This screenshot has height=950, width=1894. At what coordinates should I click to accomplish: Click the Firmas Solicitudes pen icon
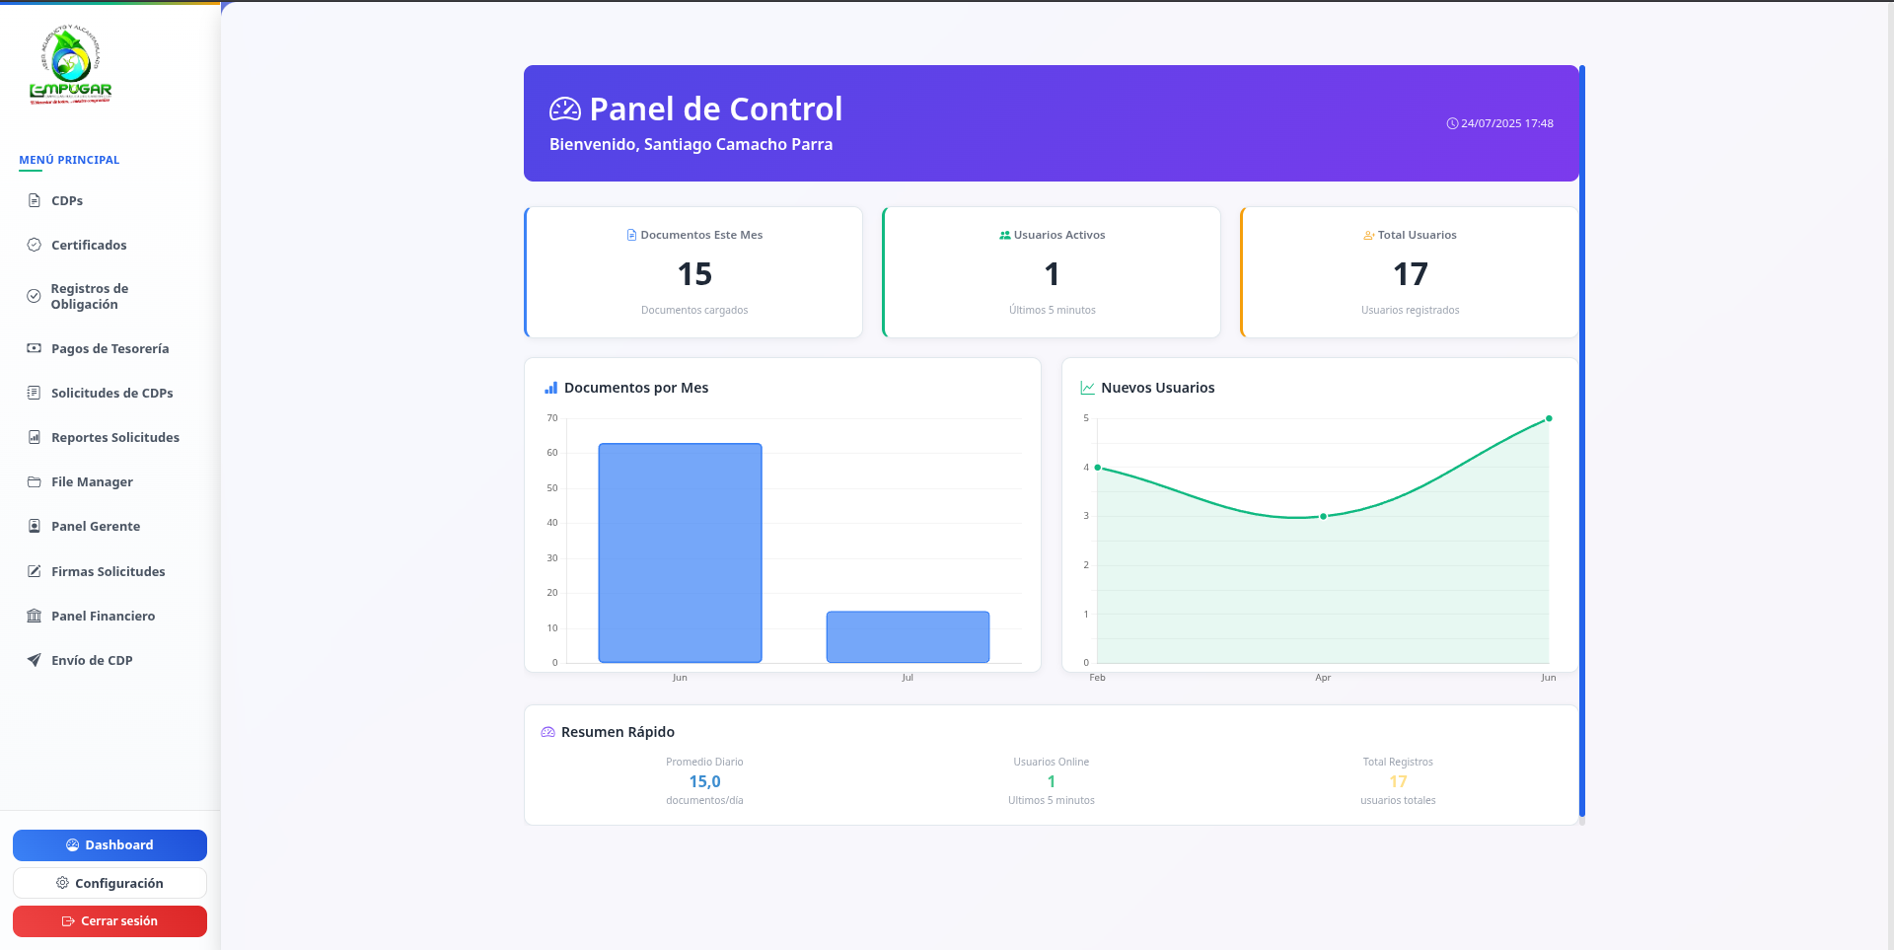(x=35, y=571)
